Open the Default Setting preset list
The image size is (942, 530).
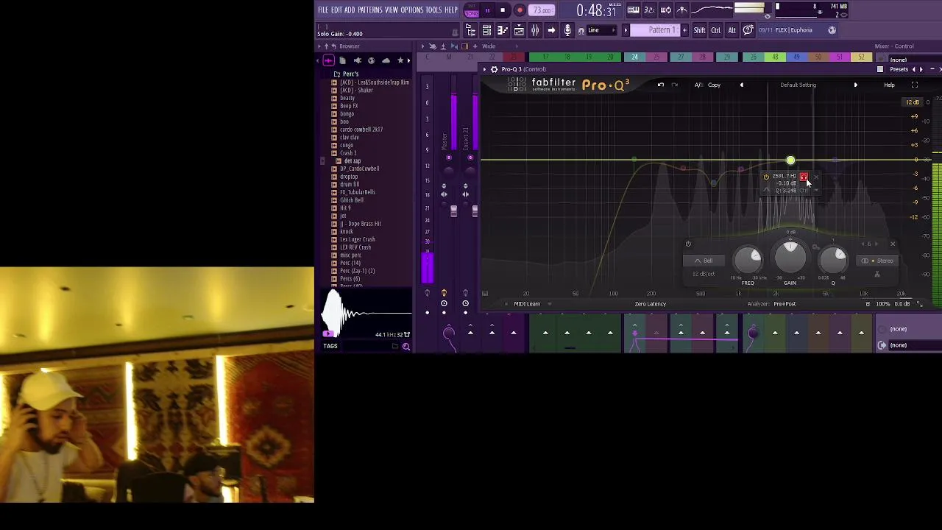tap(798, 85)
